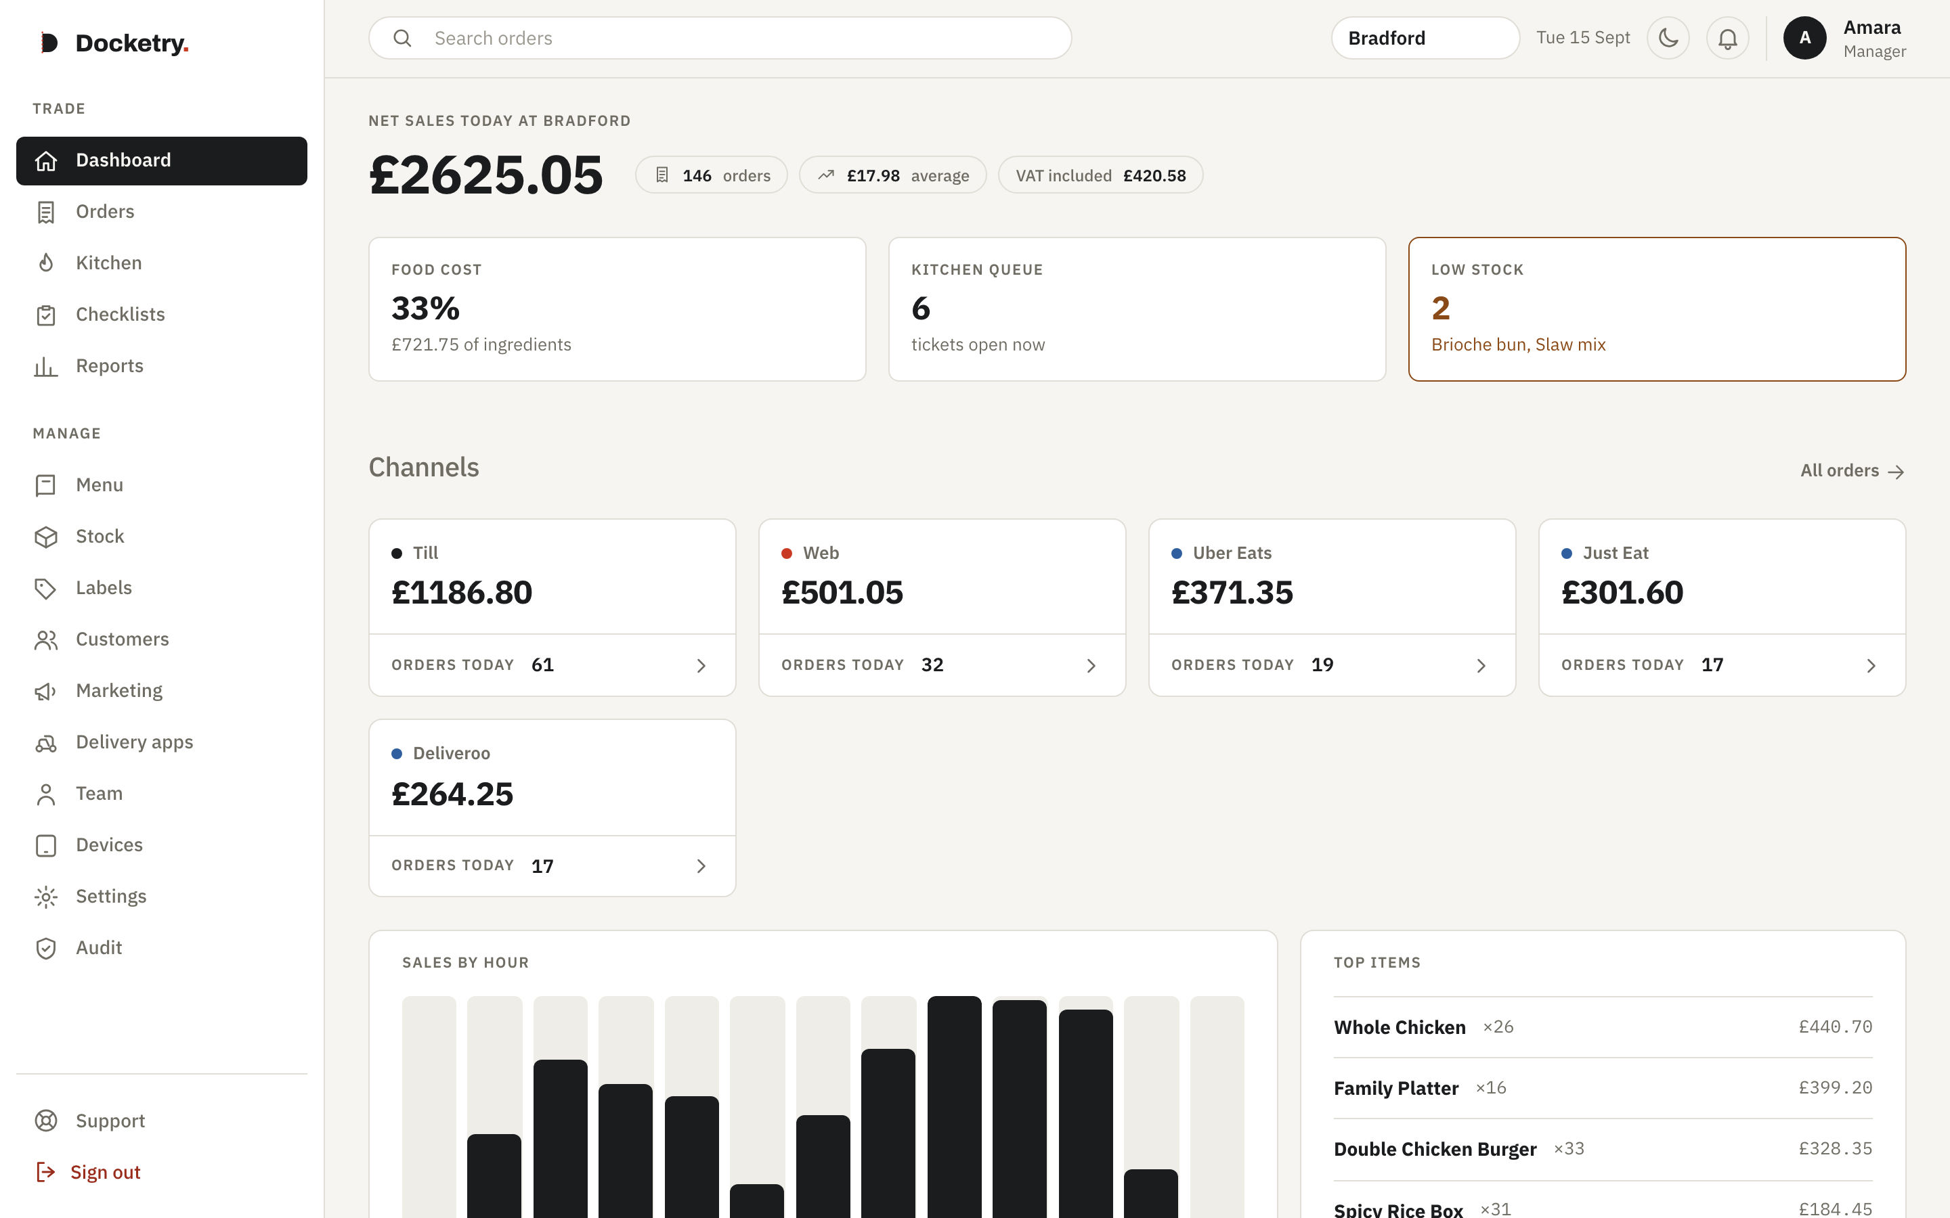Image resolution: width=1950 pixels, height=1218 pixels.
Task: Expand Web channel orders chevron
Action: (1091, 665)
